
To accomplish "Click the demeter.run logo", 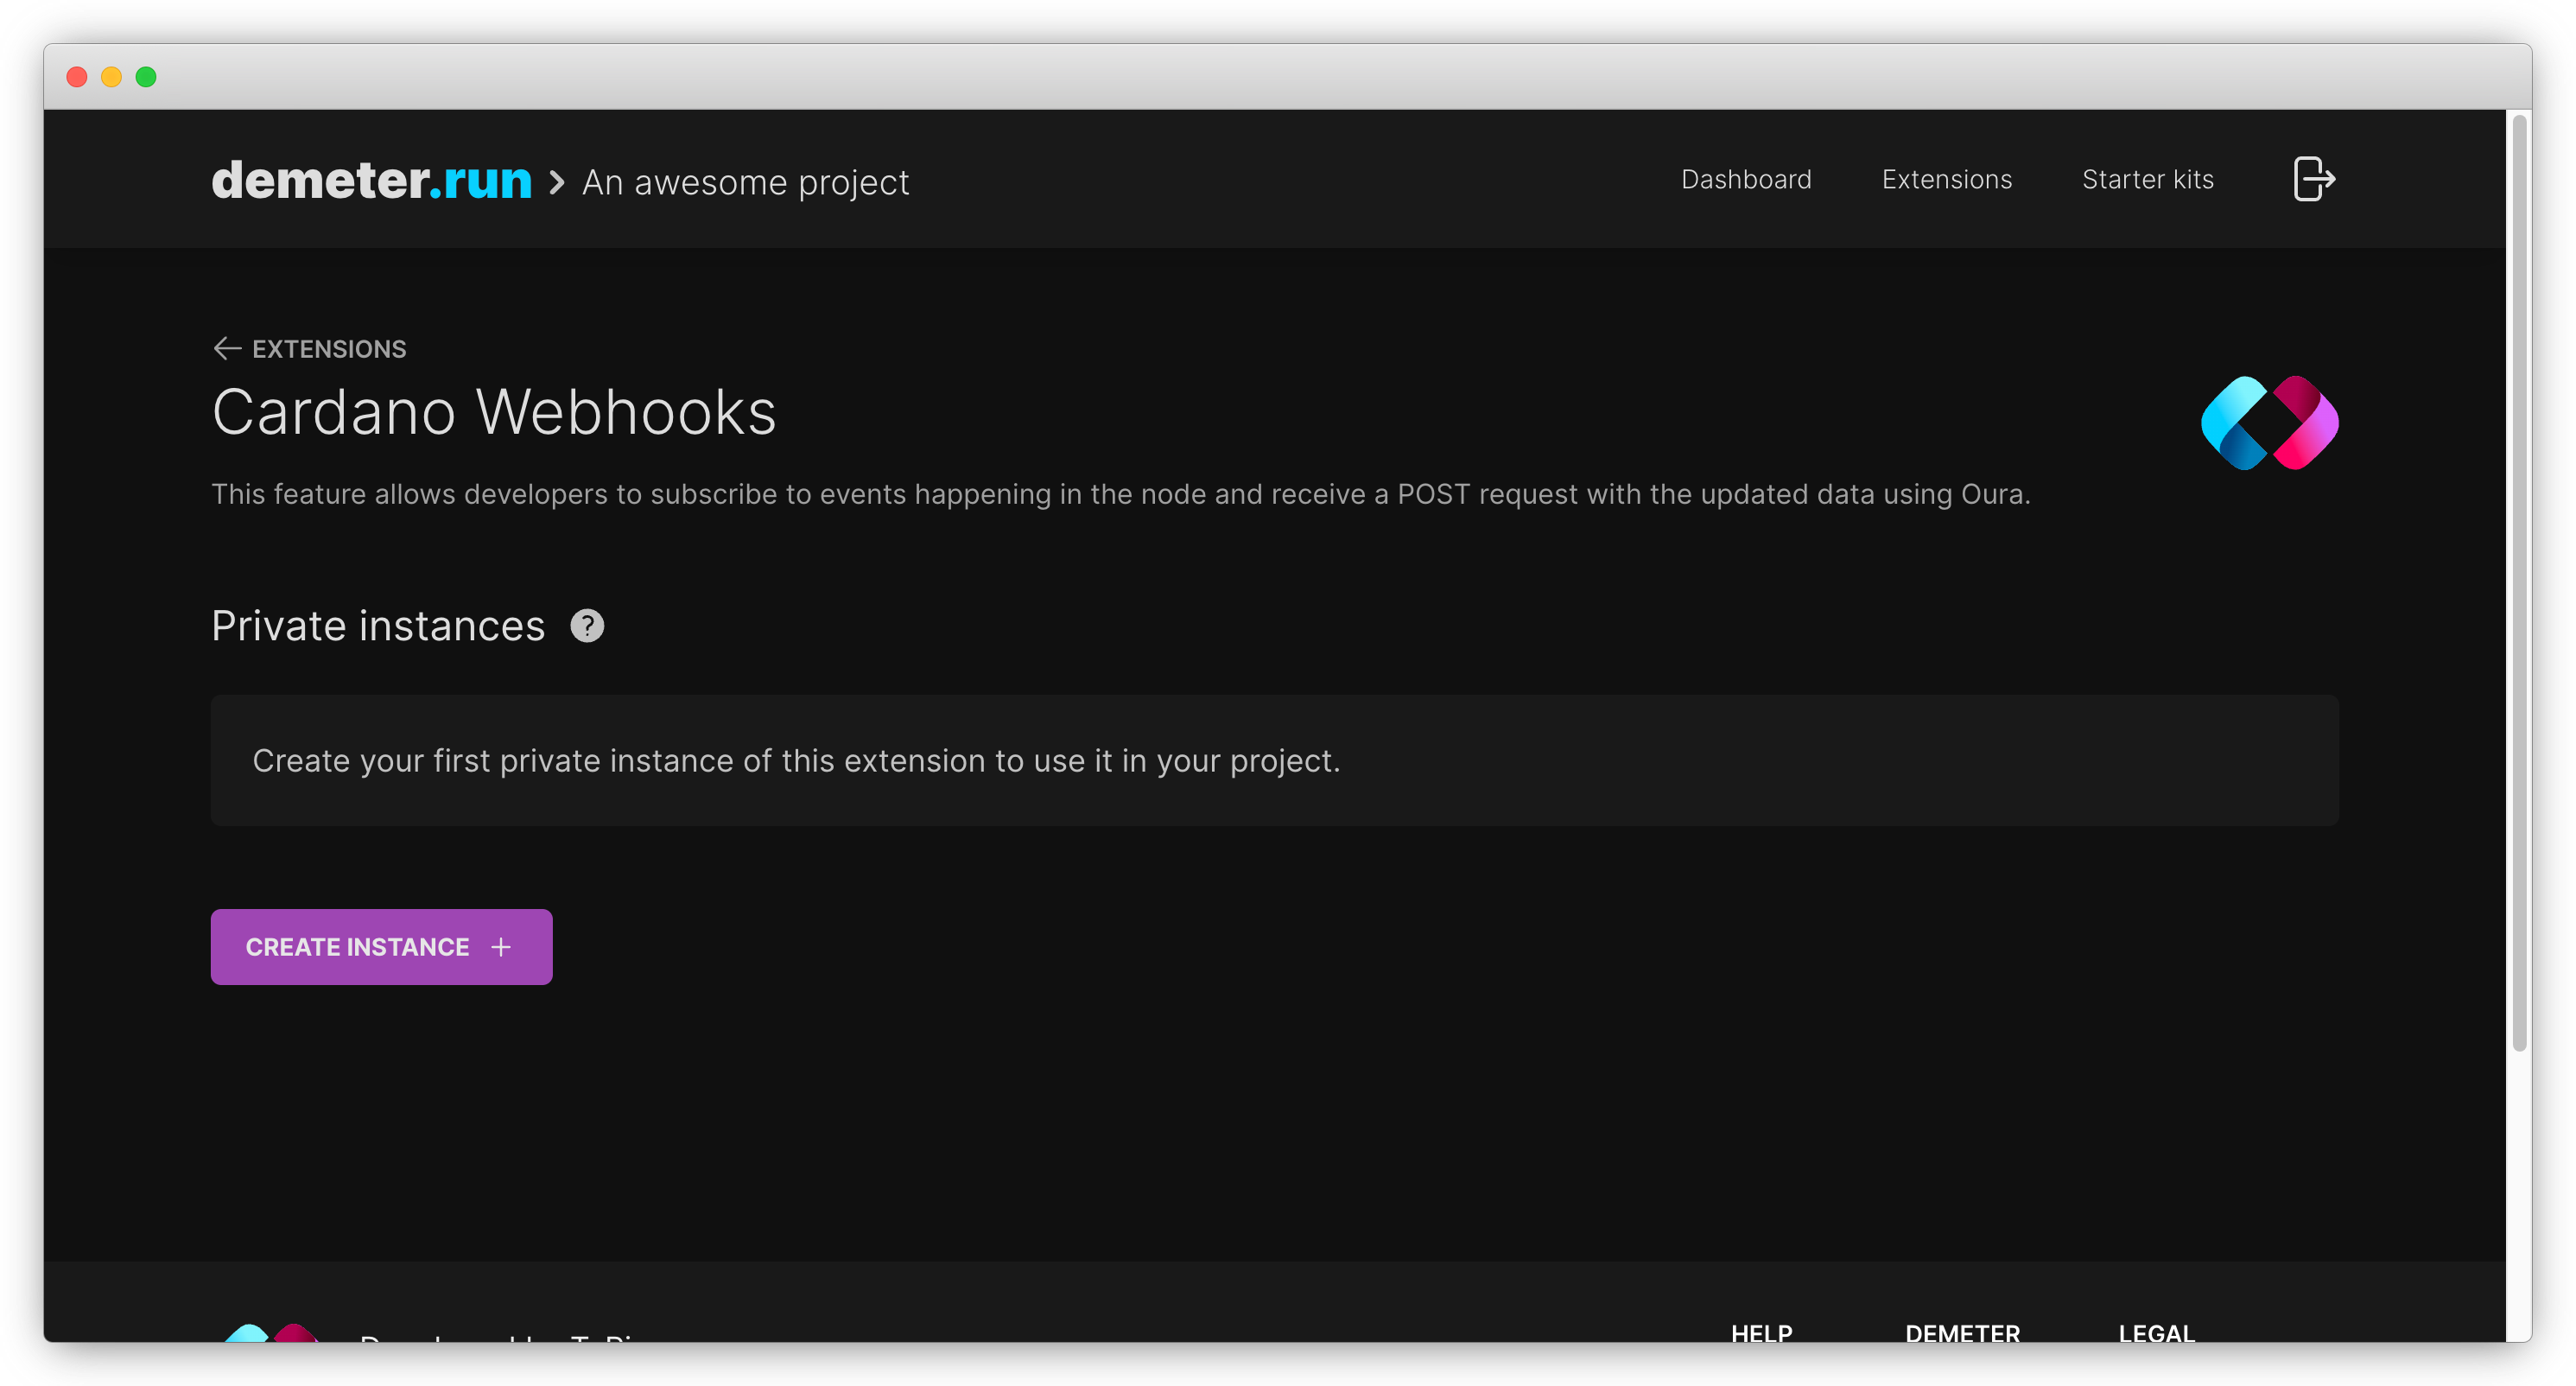I will (x=371, y=181).
